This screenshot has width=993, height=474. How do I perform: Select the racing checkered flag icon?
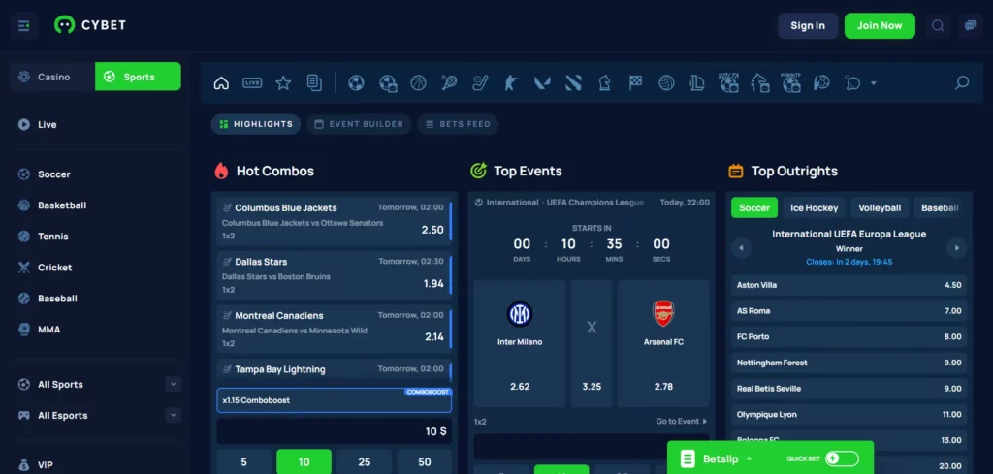pyautogui.click(x=635, y=83)
